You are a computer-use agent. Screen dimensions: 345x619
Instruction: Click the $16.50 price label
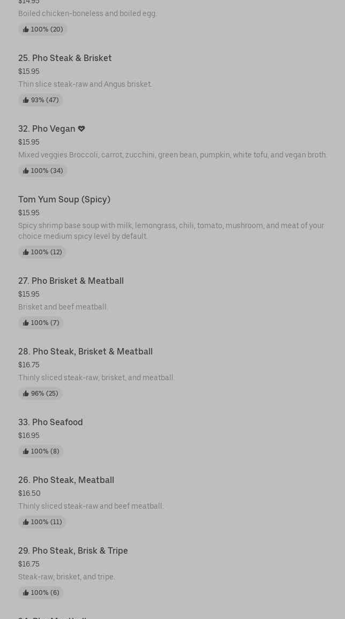tap(29, 493)
